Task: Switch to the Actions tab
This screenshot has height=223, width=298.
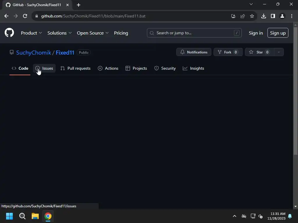Action: [x=108, y=68]
